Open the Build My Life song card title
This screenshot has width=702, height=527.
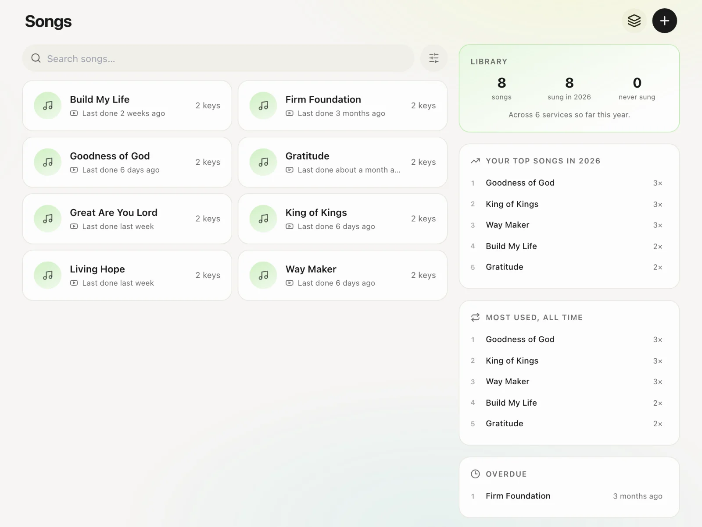(x=100, y=99)
